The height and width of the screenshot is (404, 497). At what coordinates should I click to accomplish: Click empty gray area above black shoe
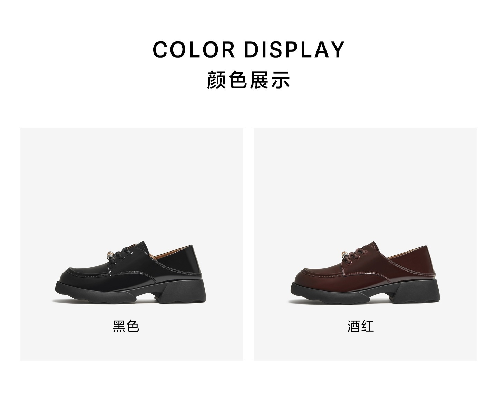131,183
